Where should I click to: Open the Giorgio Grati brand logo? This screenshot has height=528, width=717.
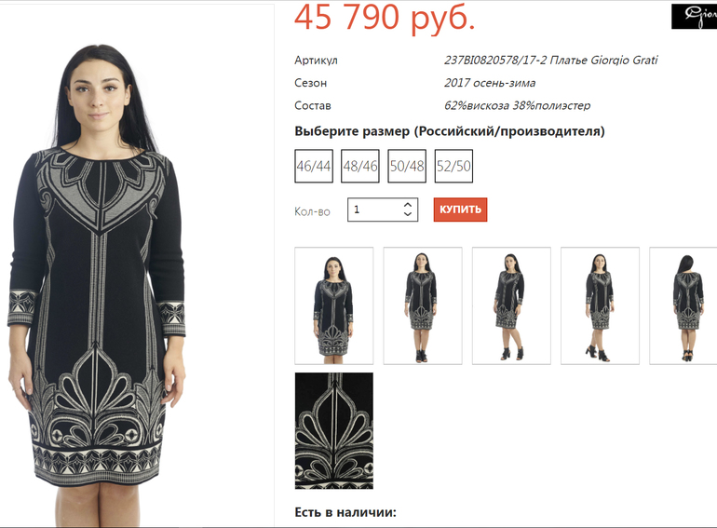click(x=694, y=17)
